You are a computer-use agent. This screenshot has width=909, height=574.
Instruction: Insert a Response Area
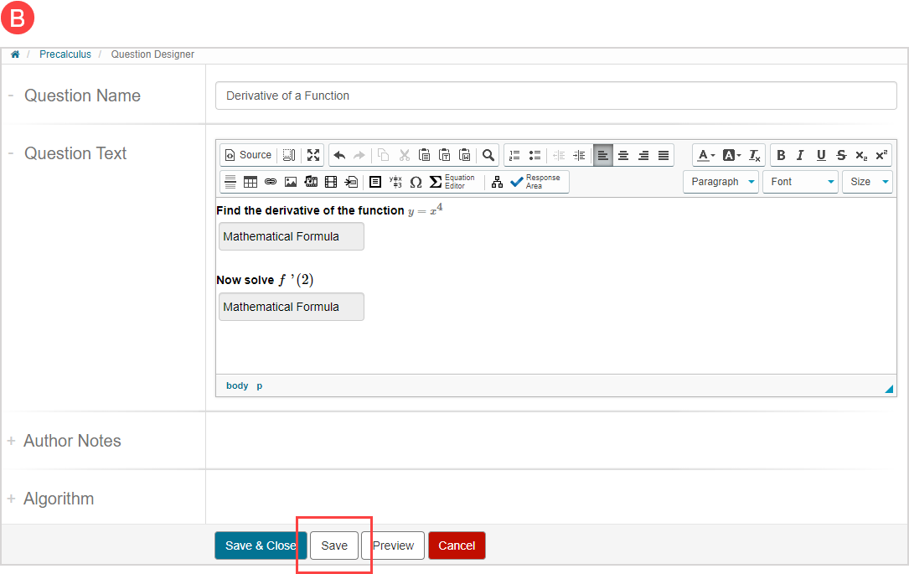click(536, 182)
